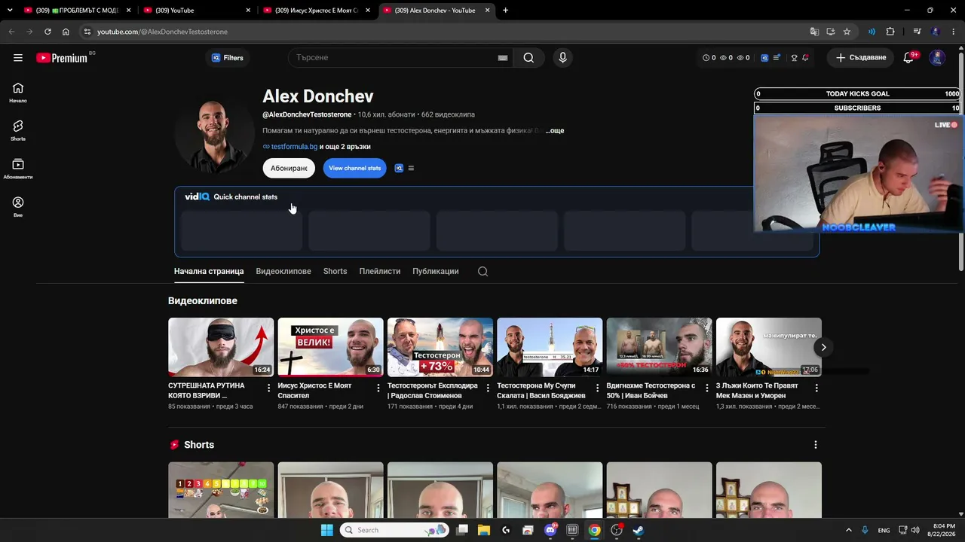The image size is (965, 542).
Task: Open the Видеоклипове section heading
Action: pyautogui.click(x=203, y=301)
